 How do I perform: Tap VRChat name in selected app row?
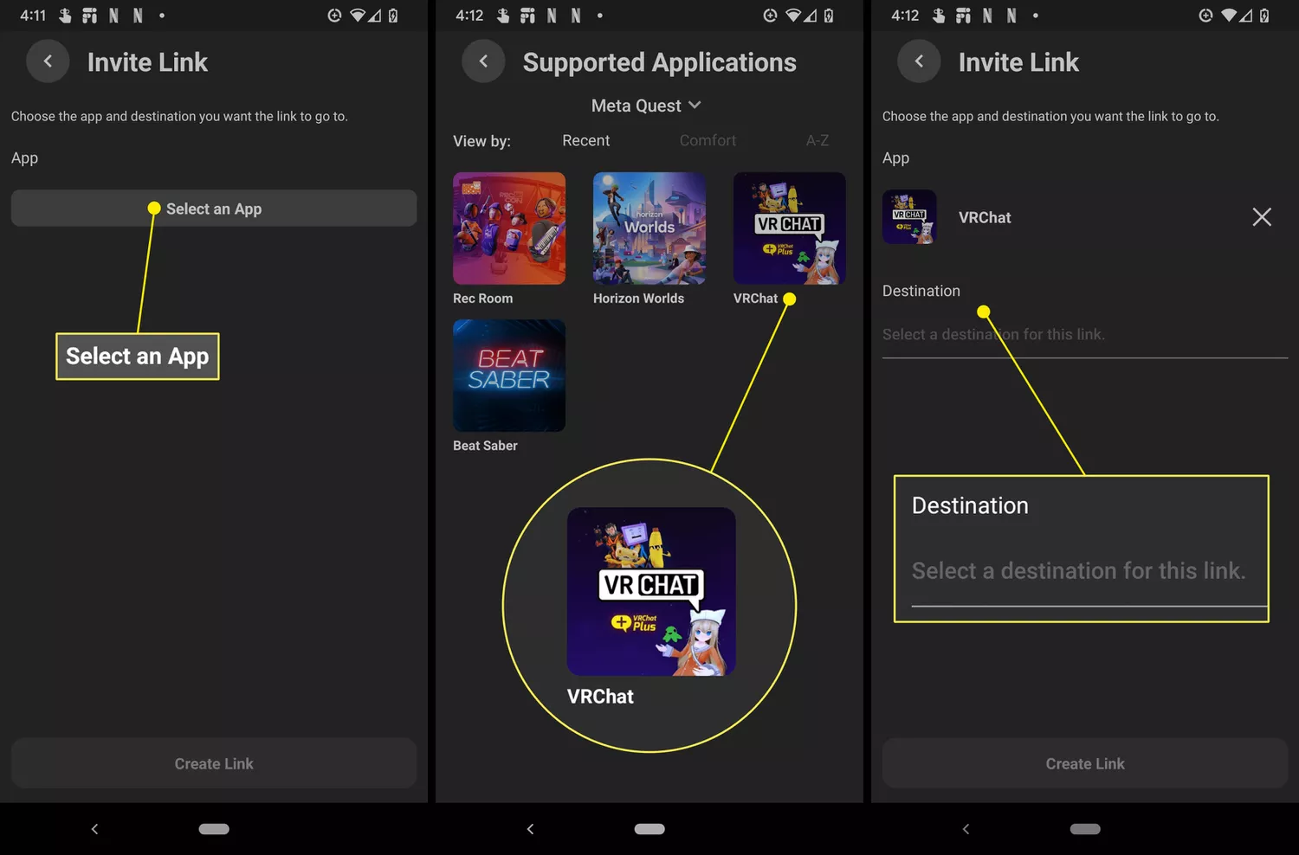click(x=985, y=218)
